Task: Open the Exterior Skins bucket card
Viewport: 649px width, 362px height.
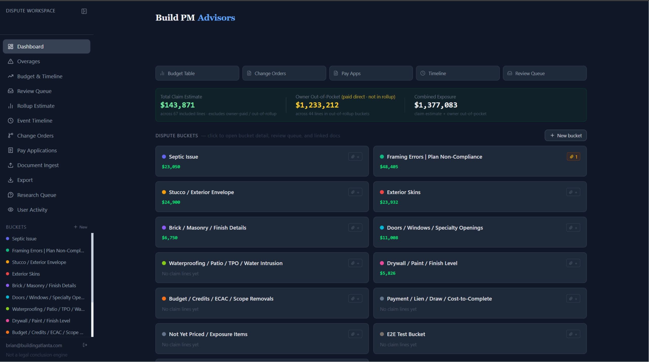Action: tap(480, 197)
